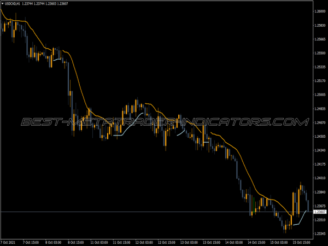Viewport: 328px width, 246px height.
Task: Click the 7 Oct 2021 date label
Action: [x=8, y=242]
